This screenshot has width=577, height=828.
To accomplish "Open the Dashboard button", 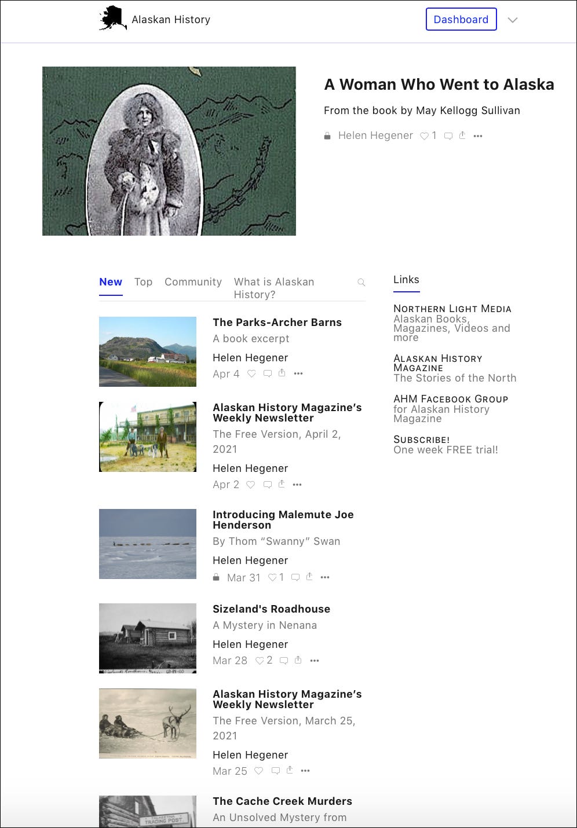I will [461, 19].
